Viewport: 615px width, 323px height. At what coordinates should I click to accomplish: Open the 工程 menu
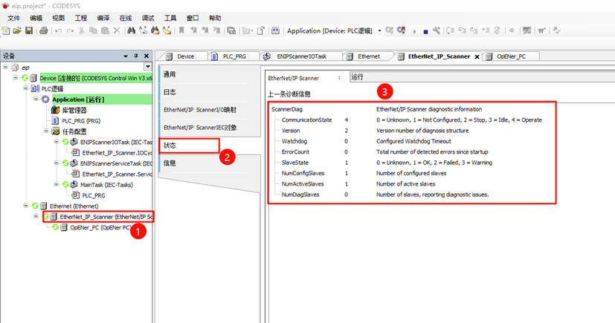point(80,18)
